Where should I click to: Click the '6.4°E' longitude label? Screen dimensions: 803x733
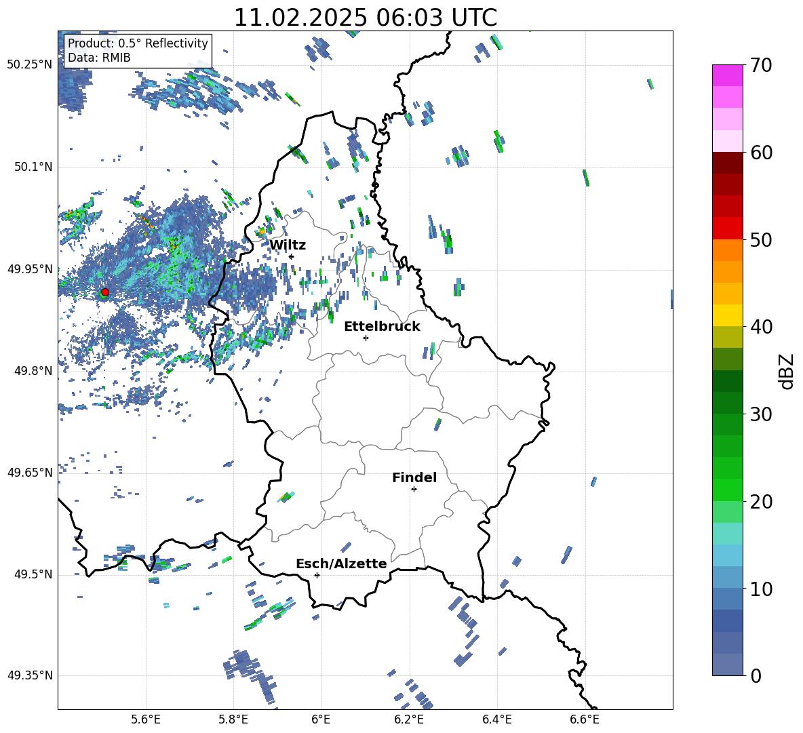tap(496, 720)
